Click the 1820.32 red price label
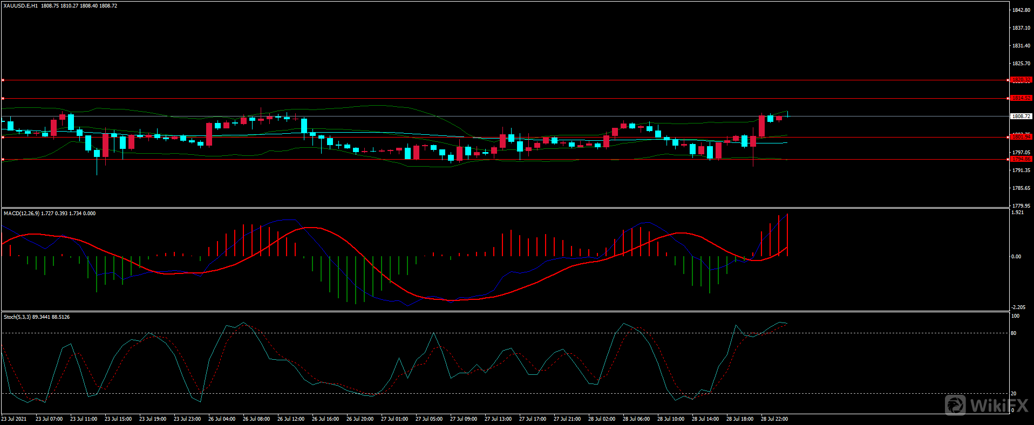This screenshot has width=1034, height=425. pyautogui.click(x=1021, y=80)
